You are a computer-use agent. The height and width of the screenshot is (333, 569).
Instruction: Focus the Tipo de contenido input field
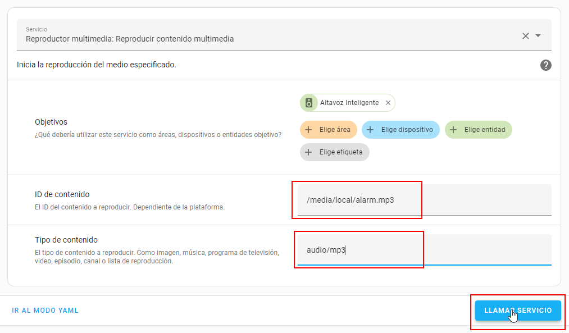pos(424,250)
